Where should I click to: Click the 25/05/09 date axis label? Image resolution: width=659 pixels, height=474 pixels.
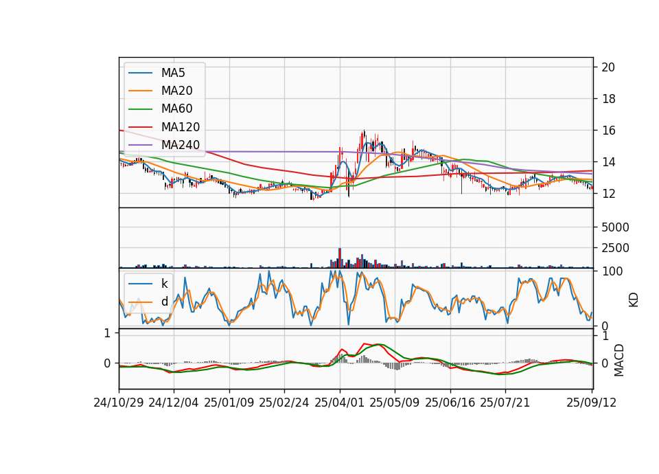pyautogui.click(x=395, y=403)
